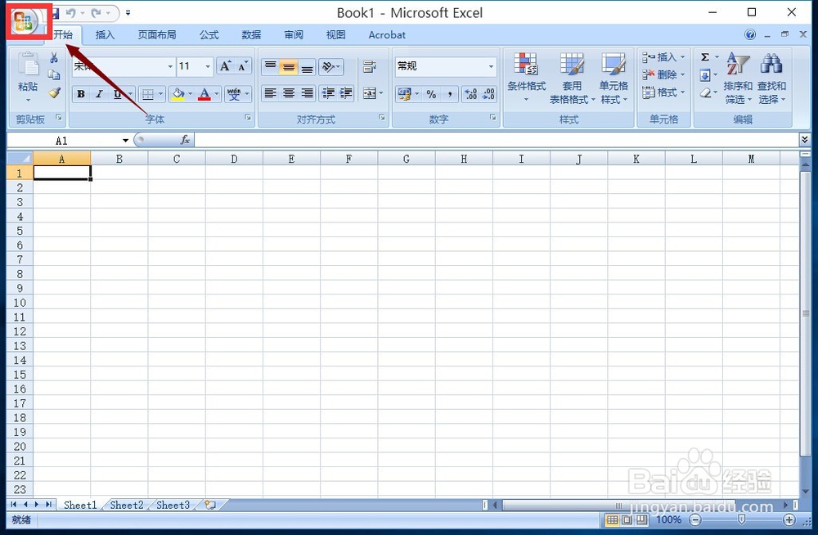This screenshot has width=818, height=535.
Task: Switch to the 页面布局 ribbon tab
Action: point(156,35)
